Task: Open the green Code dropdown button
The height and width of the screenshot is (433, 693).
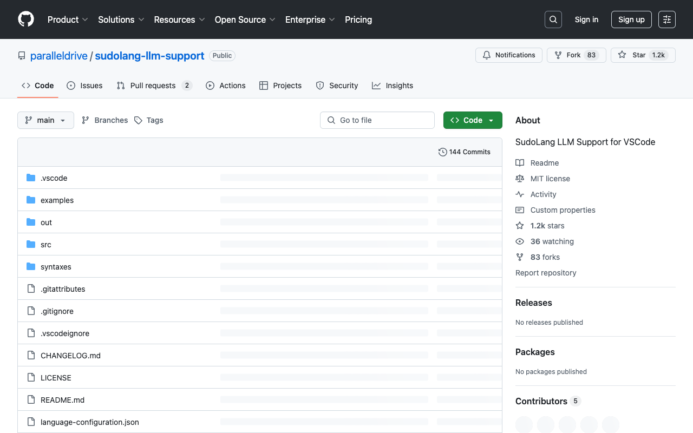Action: pyautogui.click(x=473, y=120)
